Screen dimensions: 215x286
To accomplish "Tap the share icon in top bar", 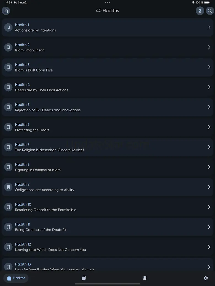I will tap(6, 11).
